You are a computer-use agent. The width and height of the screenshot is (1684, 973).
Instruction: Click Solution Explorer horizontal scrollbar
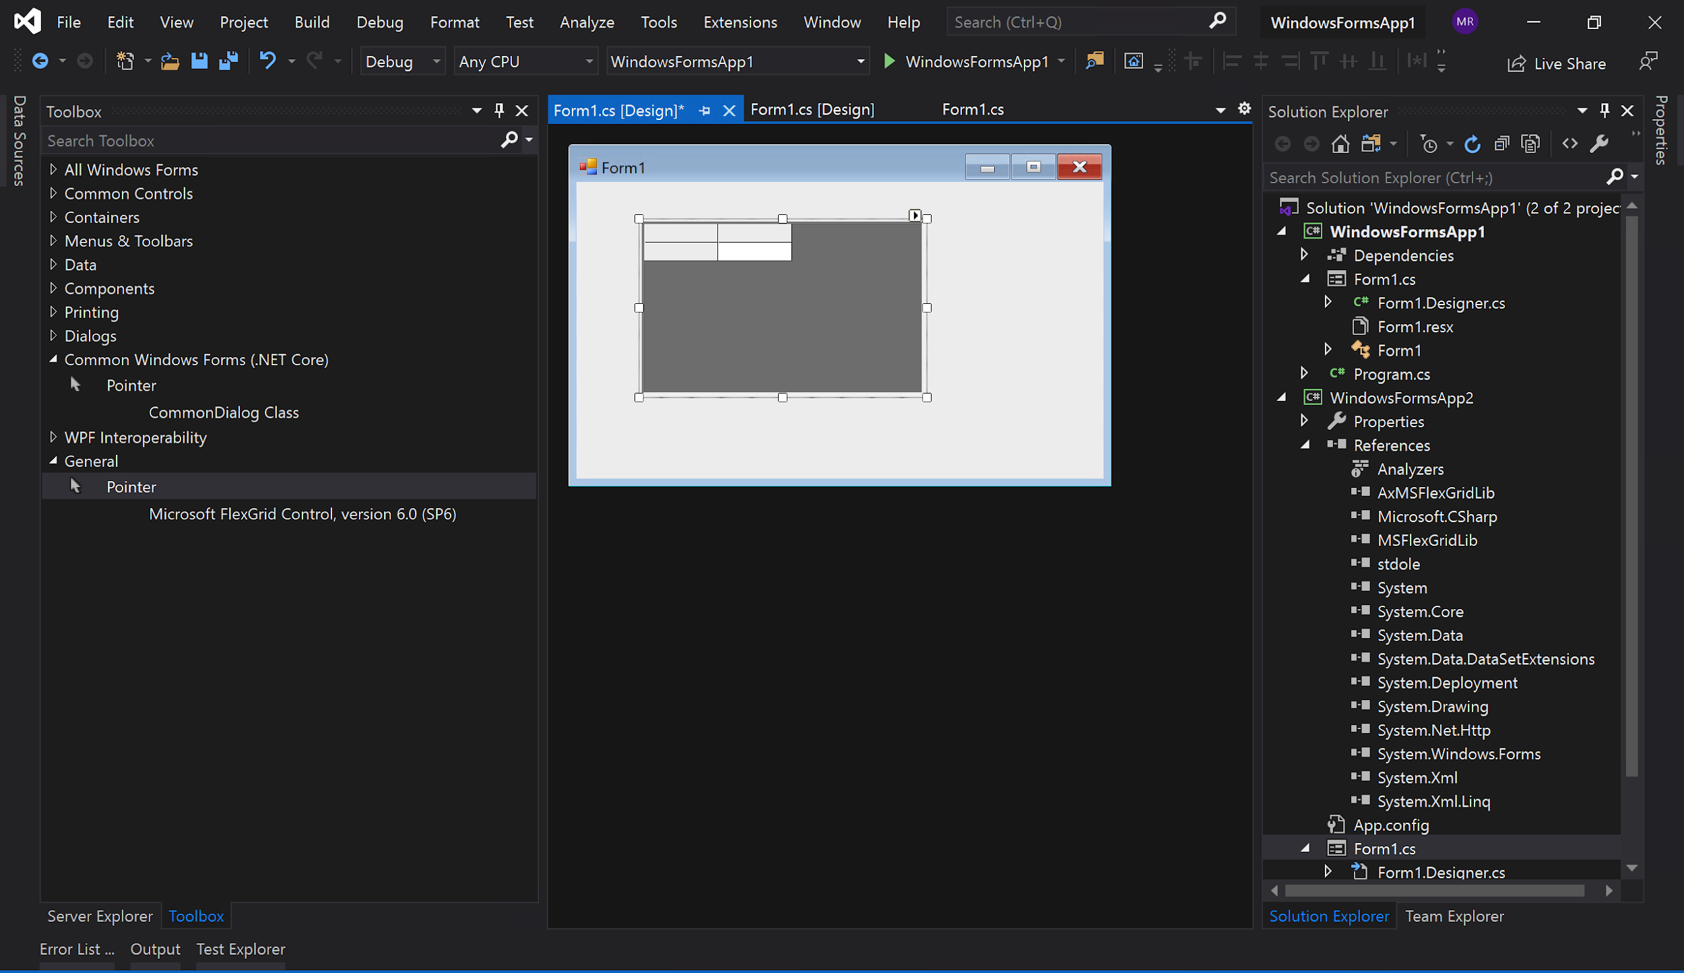pyautogui.click(x=1435, y=891)
